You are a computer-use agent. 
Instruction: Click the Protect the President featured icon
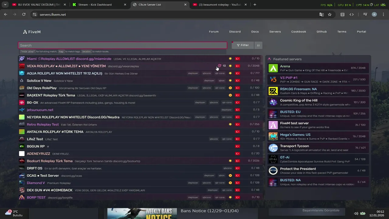[273, 171]
